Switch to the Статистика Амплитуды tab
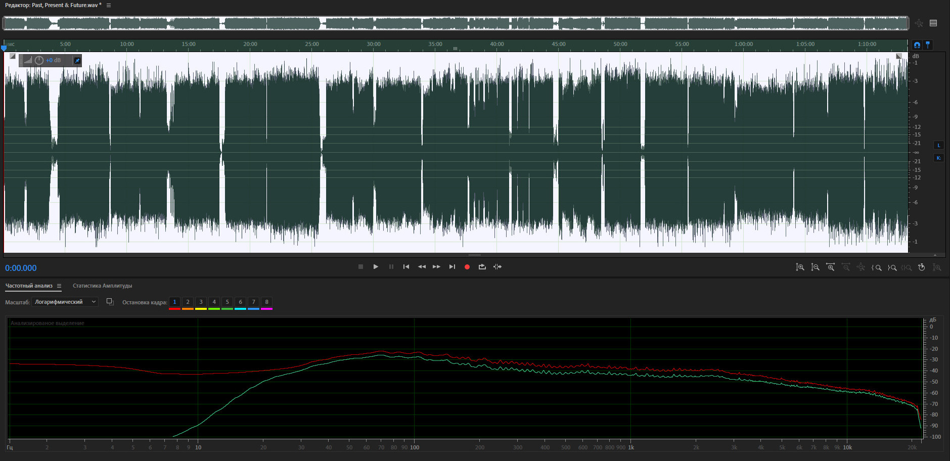Image resolution: width=950 pixels, height=461 pixels. coord(102,286)
